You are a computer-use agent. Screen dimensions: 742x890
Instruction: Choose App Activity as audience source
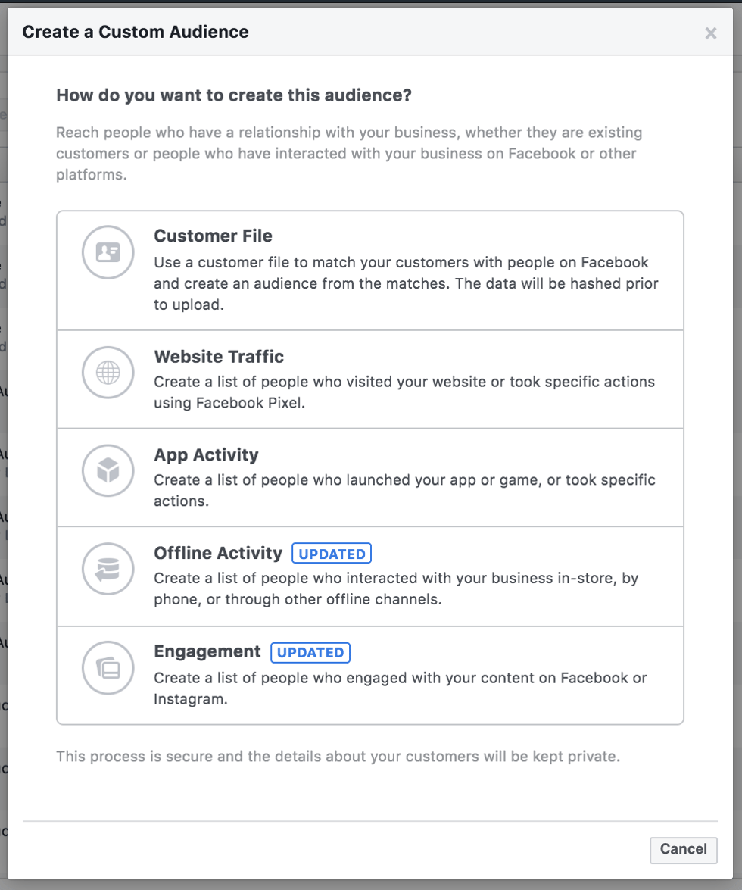(371, 477)
